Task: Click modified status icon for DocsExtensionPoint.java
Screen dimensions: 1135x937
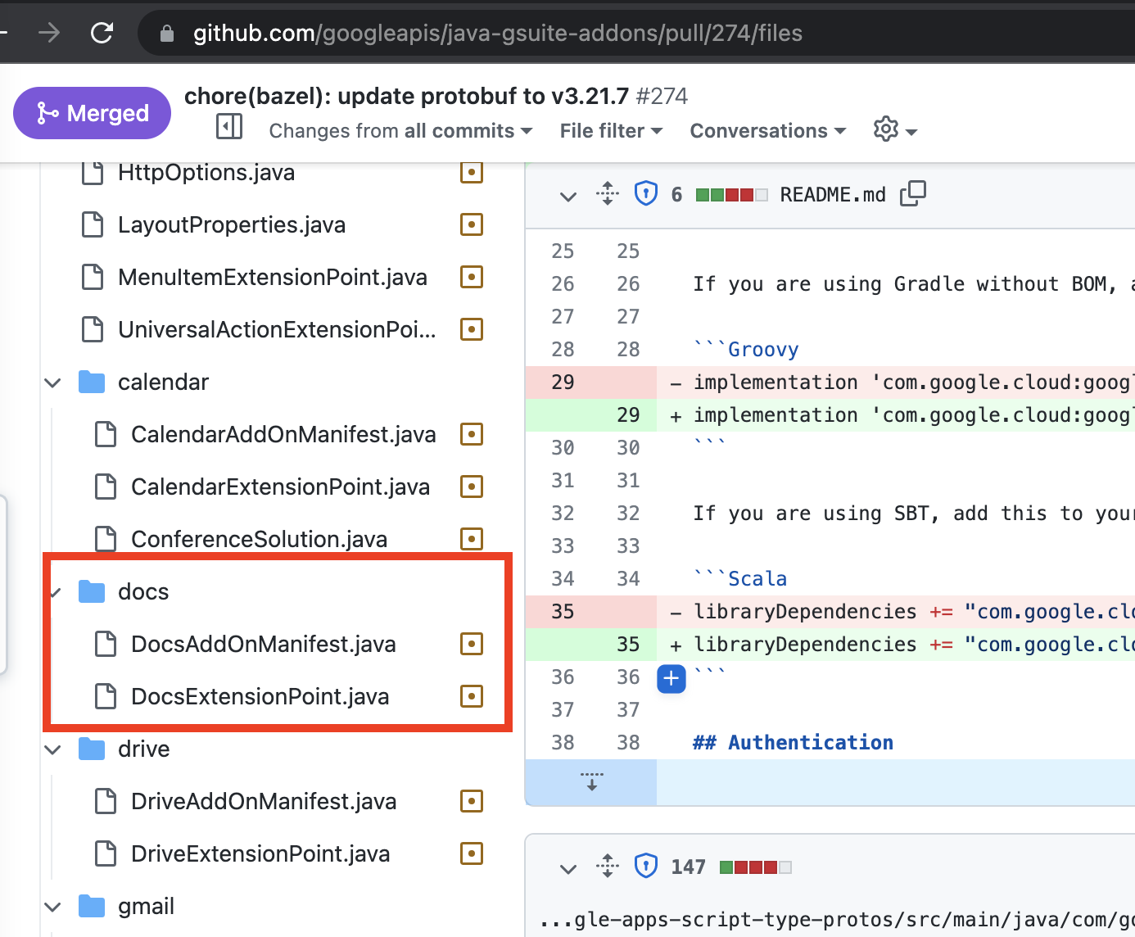Action: click(472, 696)
